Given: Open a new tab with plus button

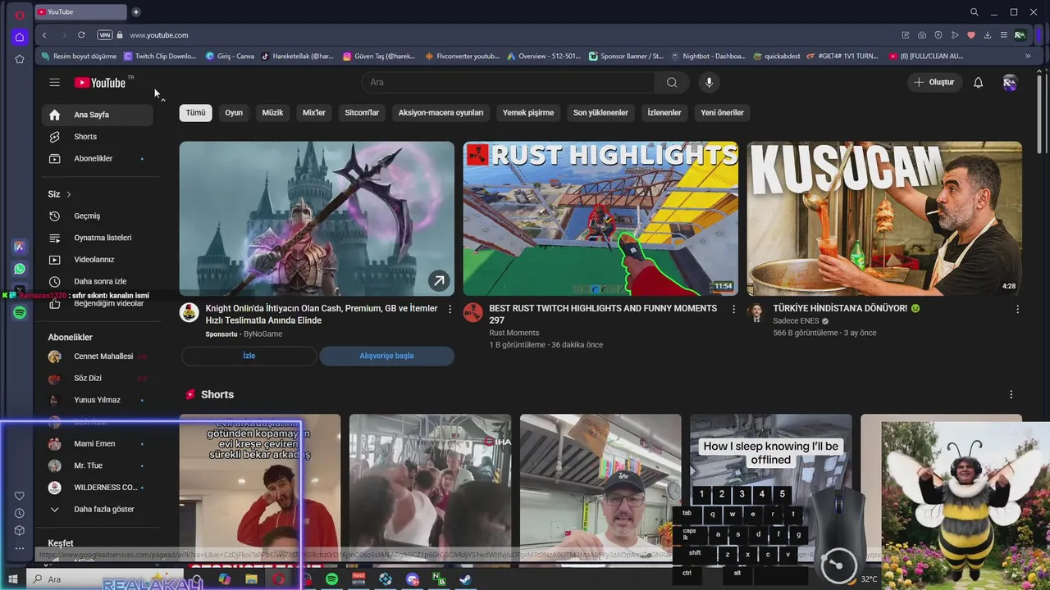Looking at the screenshot, I should pyautogui.click(x=136, y=11).
